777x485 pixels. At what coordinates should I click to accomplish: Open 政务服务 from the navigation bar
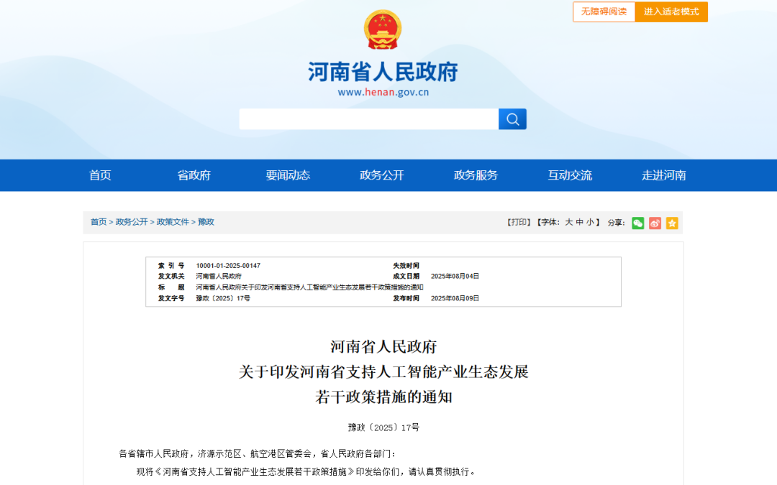[476, 175]
